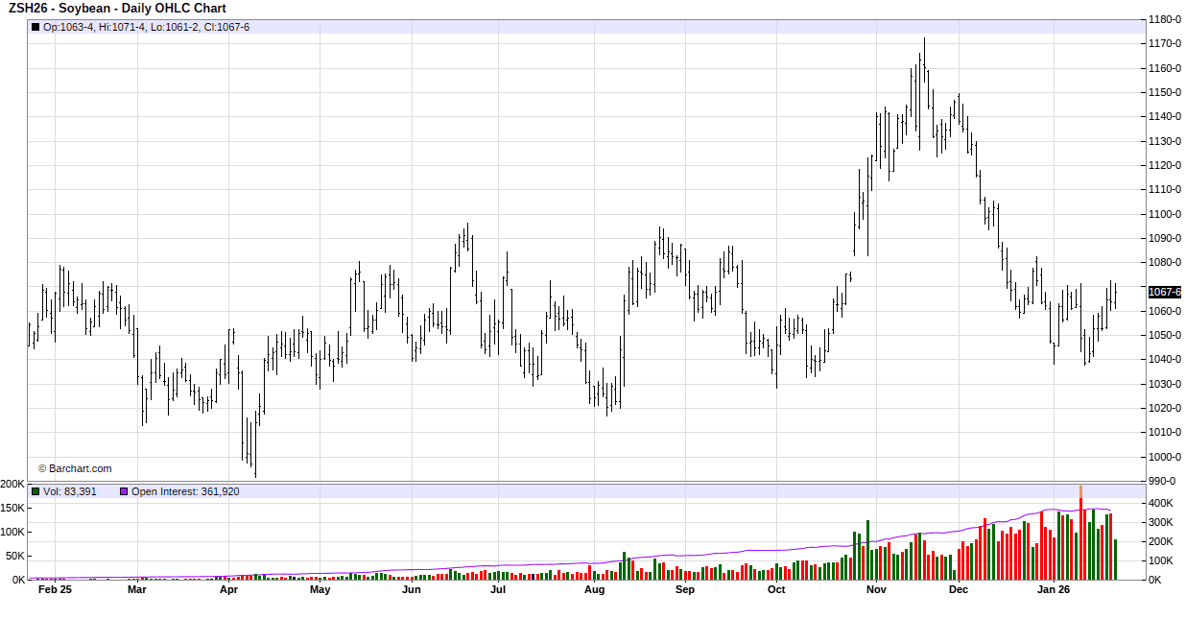The image size is (1186, 619).
Task: Click the 1067-6 current price tag
Action: (1164, 292)
